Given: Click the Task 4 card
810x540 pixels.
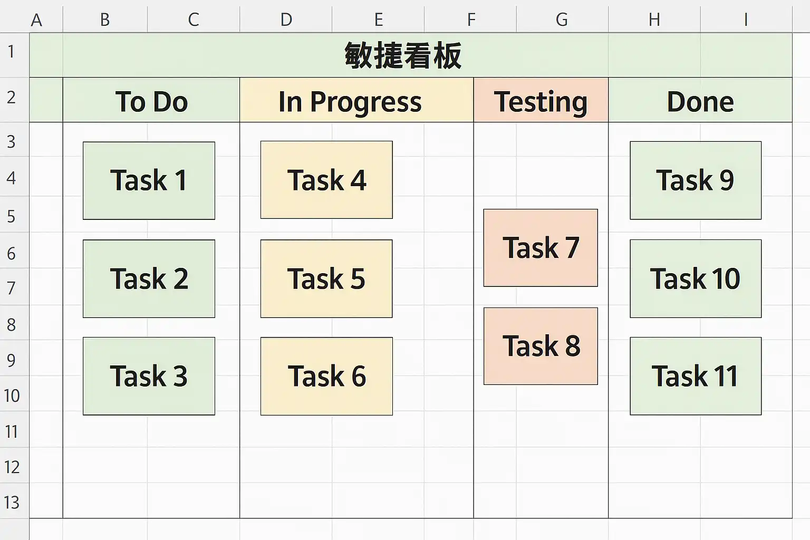Looking at the screenshot, I should click(326, 180).
